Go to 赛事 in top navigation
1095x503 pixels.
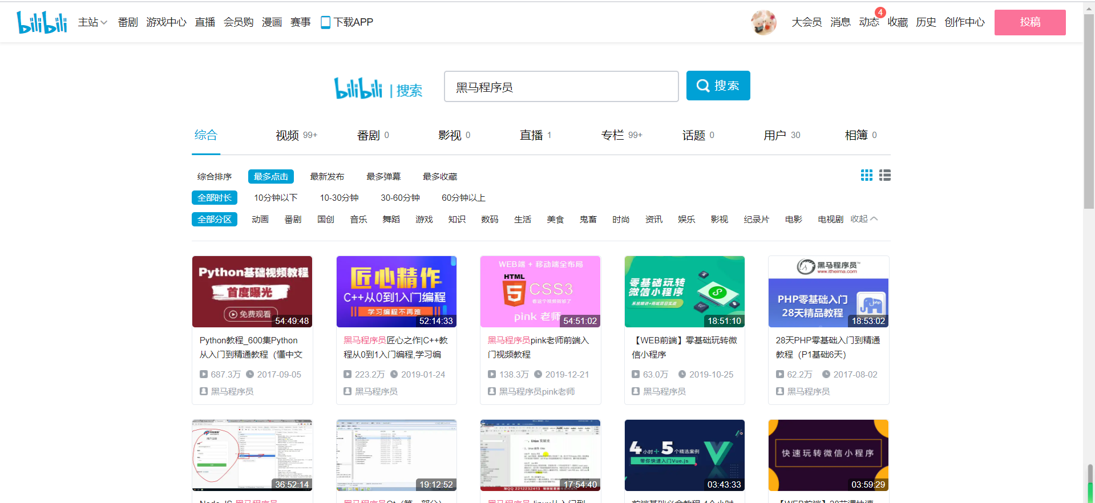click(x=301, y=22)
